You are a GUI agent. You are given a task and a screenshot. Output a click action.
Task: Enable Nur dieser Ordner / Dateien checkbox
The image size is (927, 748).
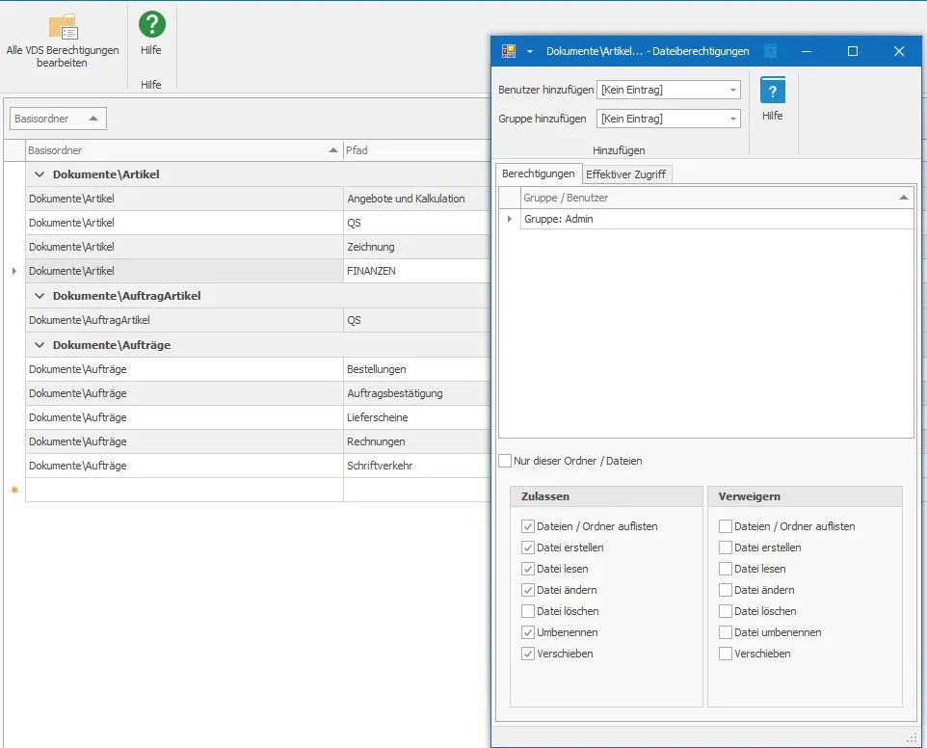point(505,461)
